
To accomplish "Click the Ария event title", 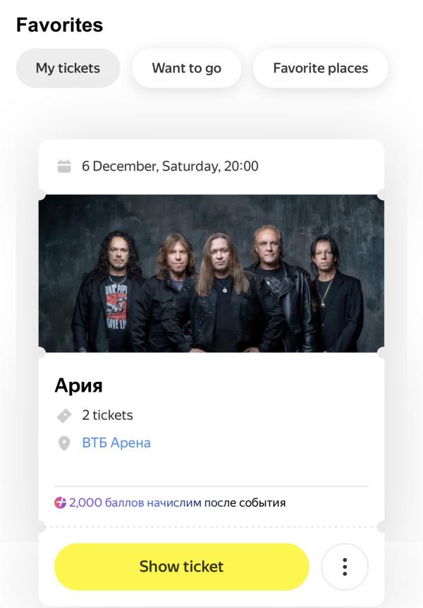I will point(78,385).
